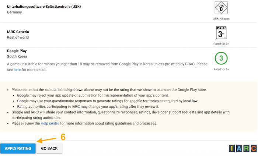The image size is (258, 156).
Task: Select the Unterhaltungssoftware Selbstkontrolle (USK) heading
Action: tap(44, 7)
